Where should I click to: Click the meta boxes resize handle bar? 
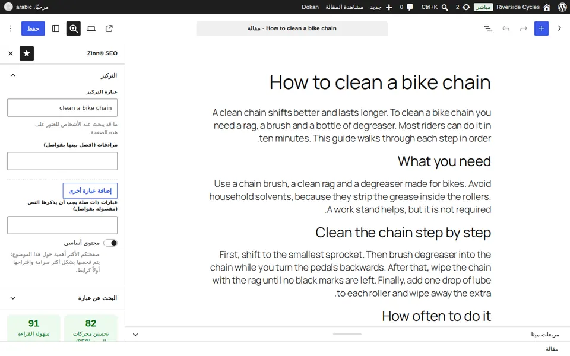tap(347, 334)
